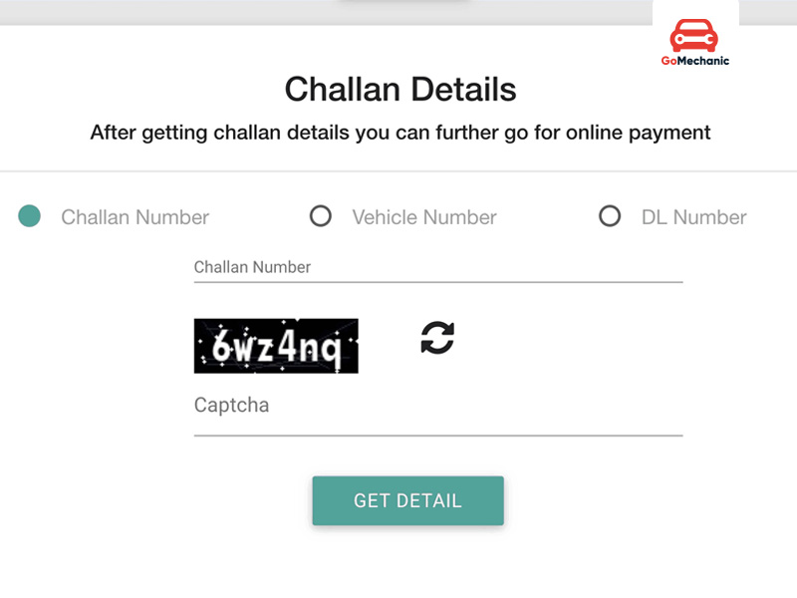This screenshot has width=797, height=598.
Task: Choose the DL Number search option
Action: pyautogui.click(x=610, y=215)
